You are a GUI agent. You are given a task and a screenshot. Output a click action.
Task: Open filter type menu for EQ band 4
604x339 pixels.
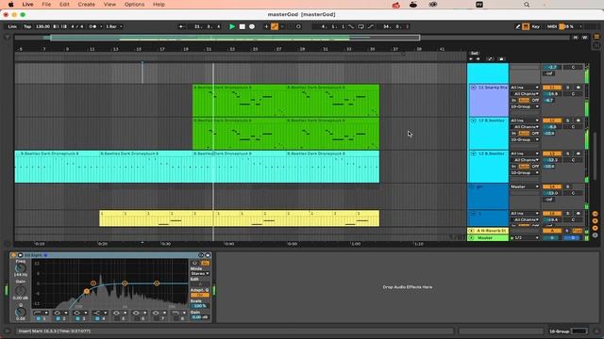(x=101, y=313)
